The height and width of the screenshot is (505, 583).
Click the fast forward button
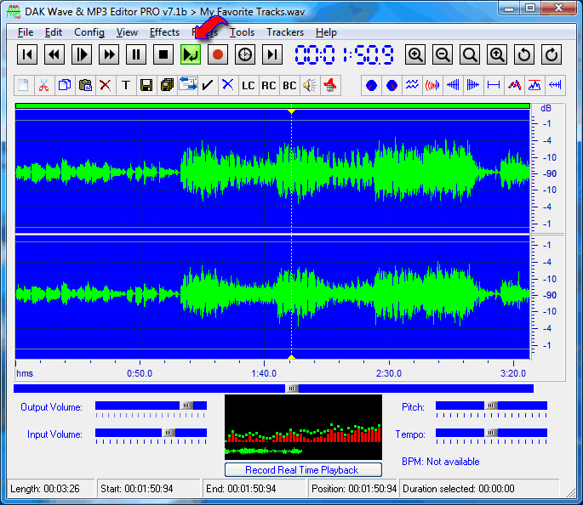[x=109, y=54]
